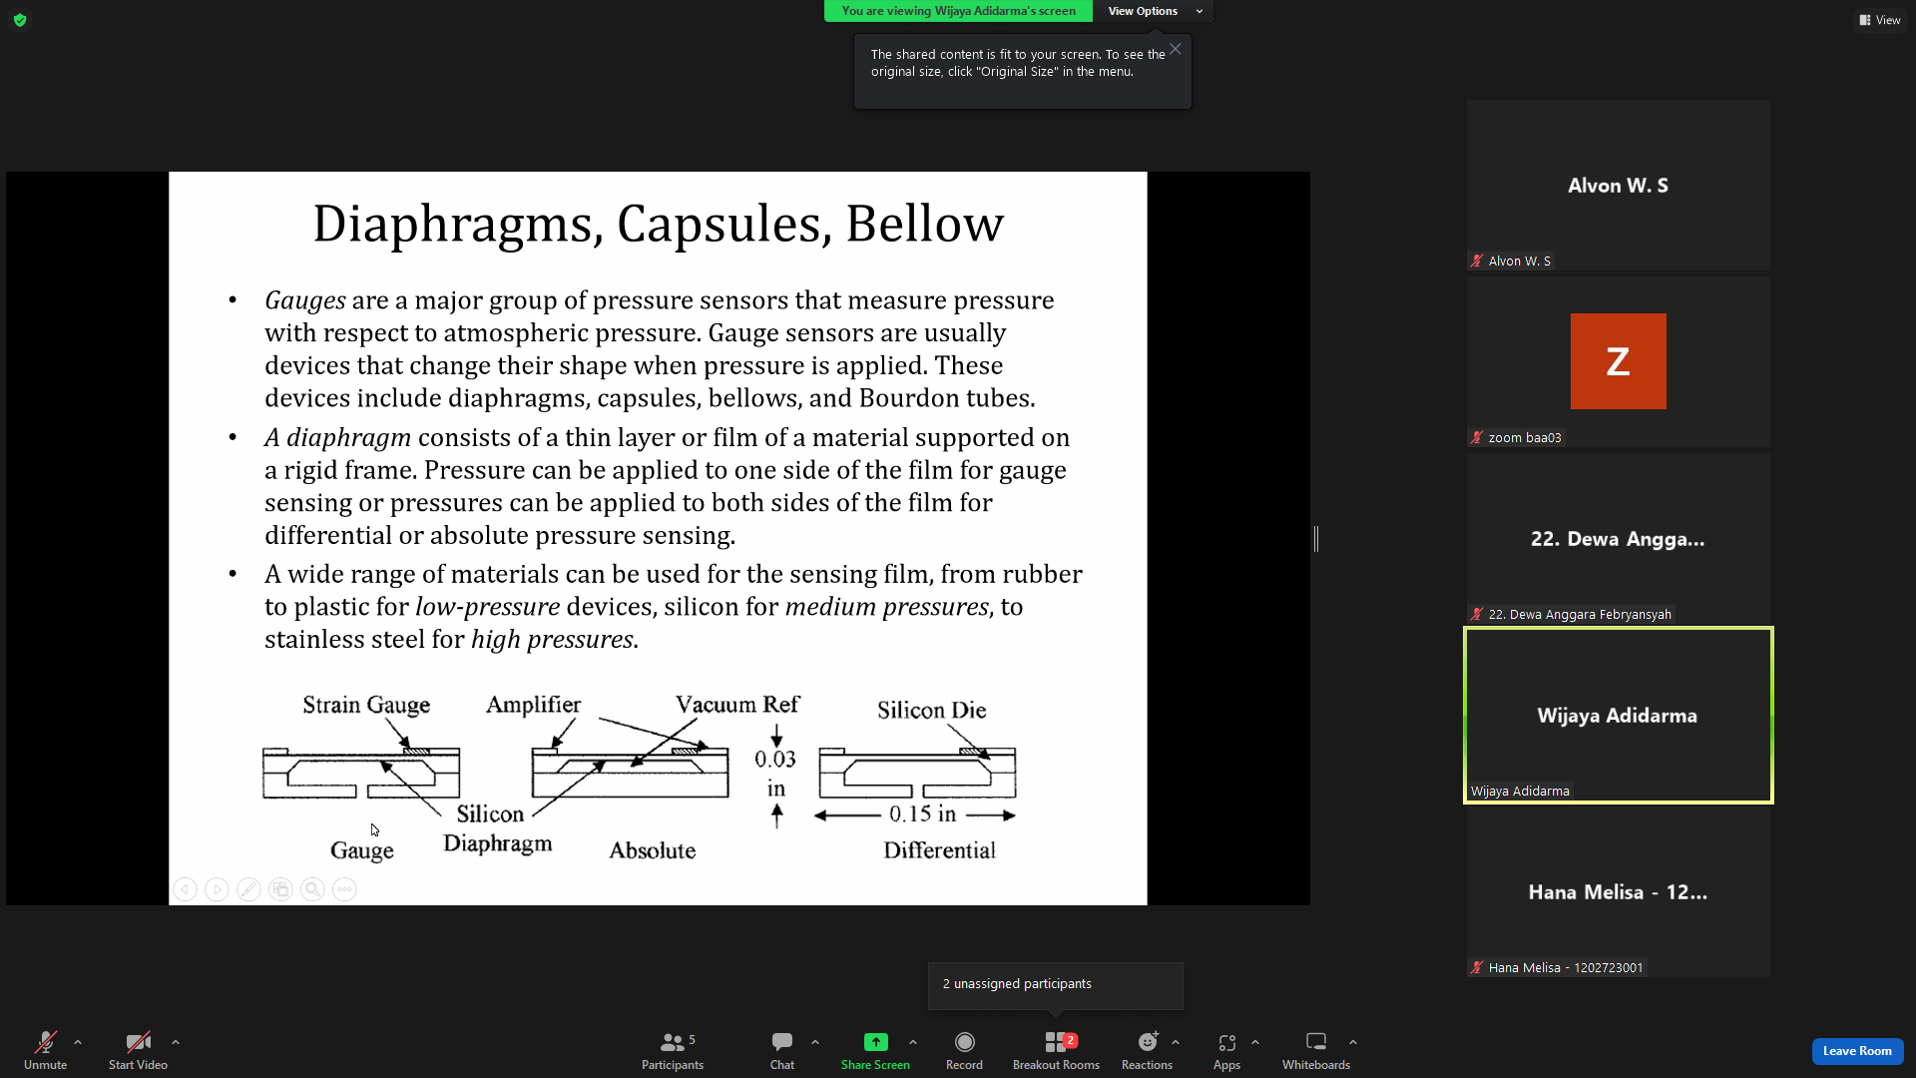1916x1078 pixels.
Task: Open the View layout menu
Action: [1880, 20]
